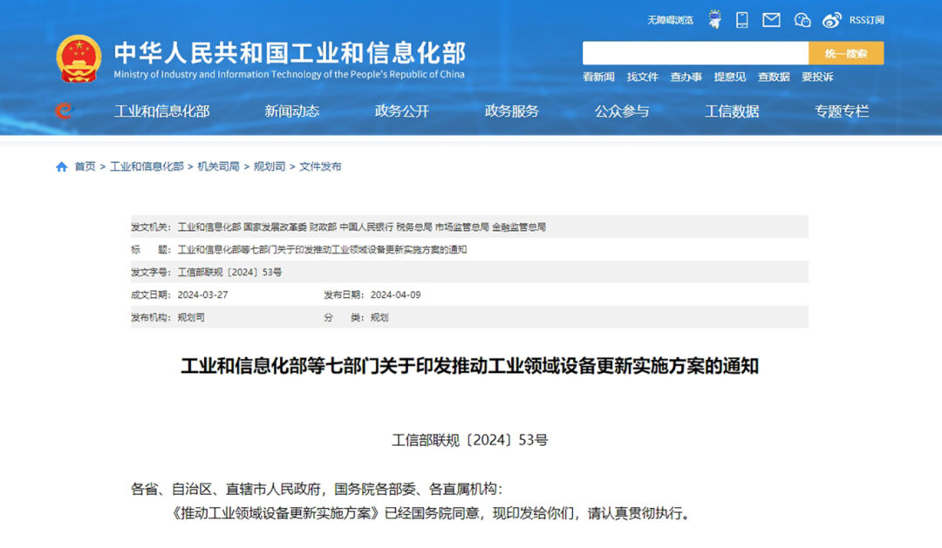
Task: Click the red emblem icon left of navigation
Action: [x=61, y=112]
